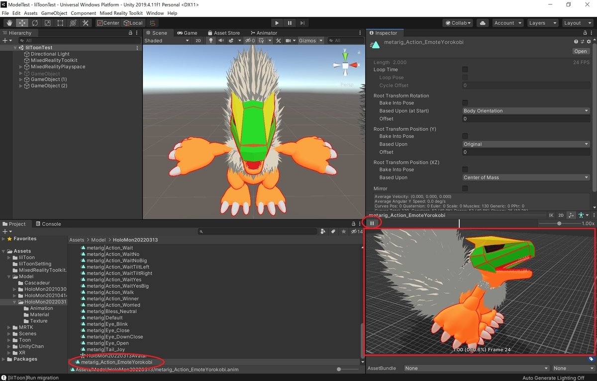Click the Collab button
597x381 pixels.
[458, 23]
